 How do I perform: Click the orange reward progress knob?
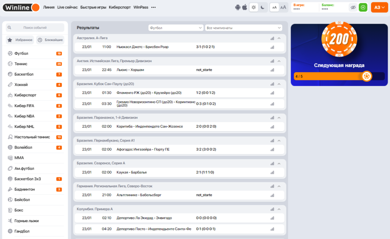coord(366,76)
